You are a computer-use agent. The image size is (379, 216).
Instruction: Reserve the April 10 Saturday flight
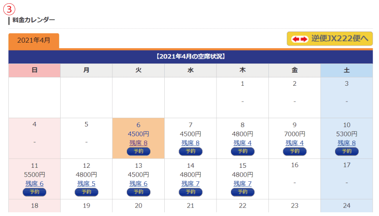(x=347, y=152)
